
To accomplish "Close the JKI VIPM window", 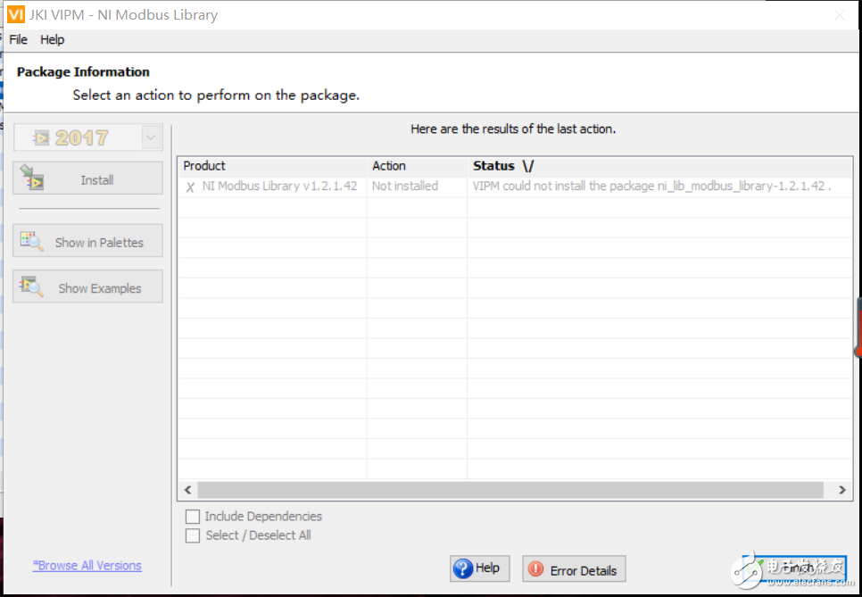I will (840, 15).
